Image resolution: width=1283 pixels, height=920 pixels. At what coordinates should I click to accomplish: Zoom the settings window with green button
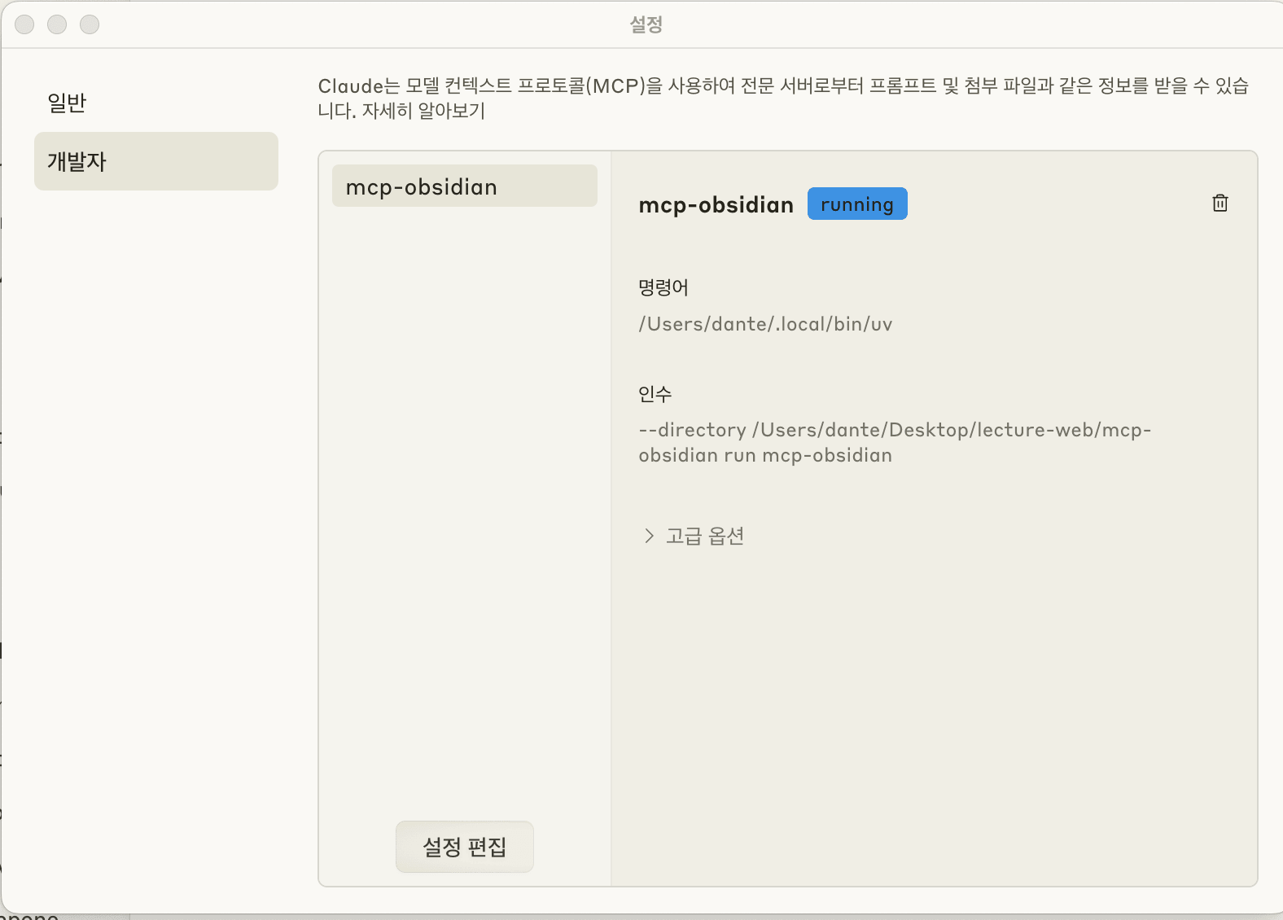(90, 24)
